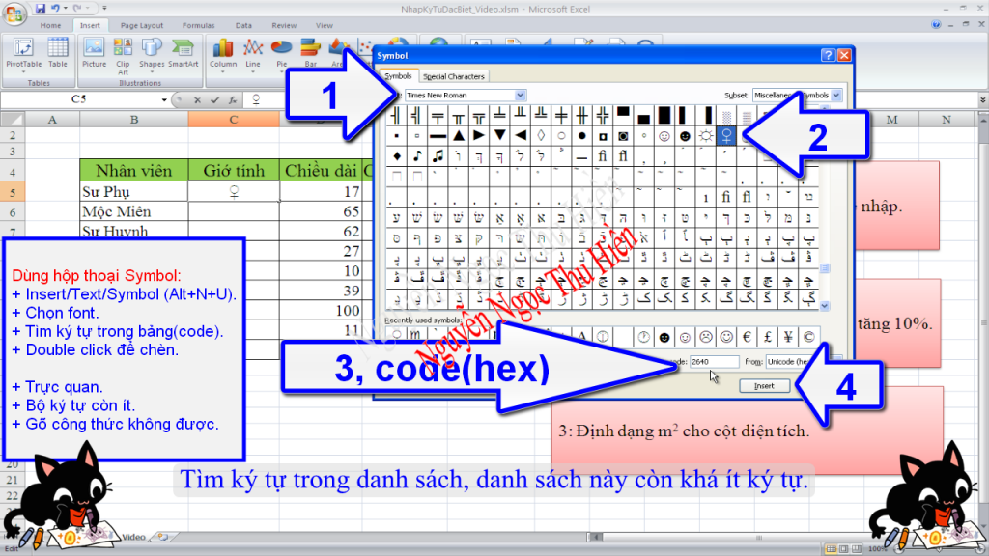The width and height of the screenshot is (989, 556).
Task: Click the Character code field showing 2640
Action: [x=714, y=362]
